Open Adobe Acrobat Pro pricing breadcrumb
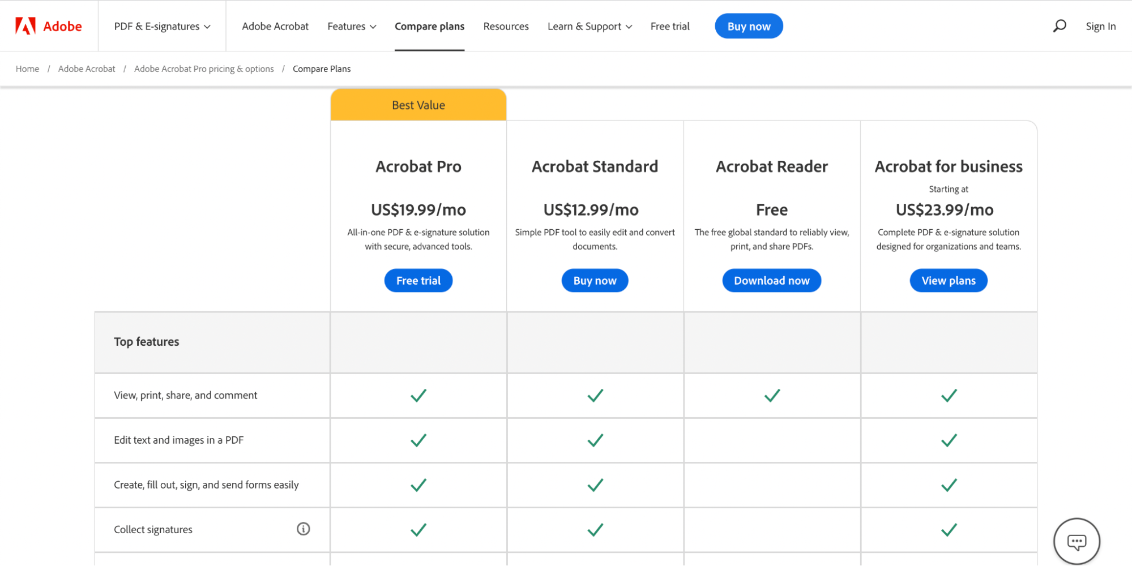Screen dimensions: 1132x566 click(x=204, y=69)
